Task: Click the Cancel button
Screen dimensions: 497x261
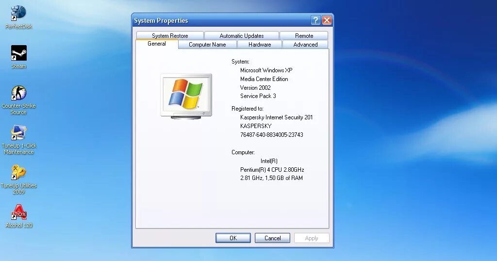Action: (x=273, y=238)
